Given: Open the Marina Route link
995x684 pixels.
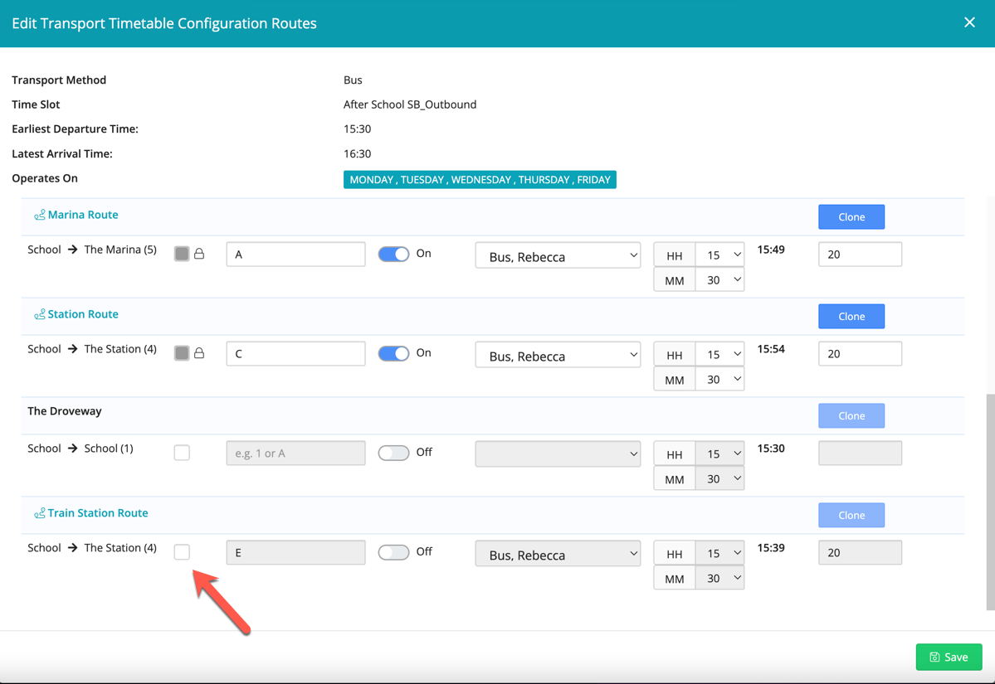Looking at the screenshot, I should [83, 215].
